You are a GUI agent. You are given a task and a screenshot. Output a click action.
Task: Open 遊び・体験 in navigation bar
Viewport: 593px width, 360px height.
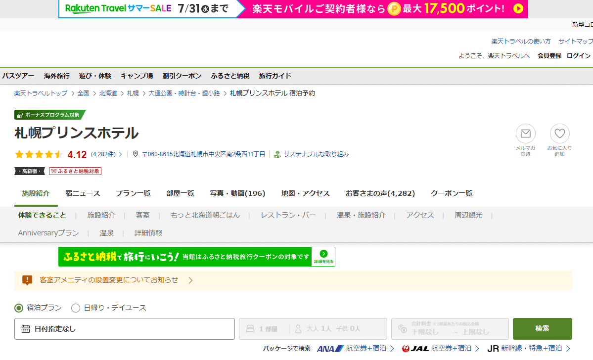[x=95, y=76]
